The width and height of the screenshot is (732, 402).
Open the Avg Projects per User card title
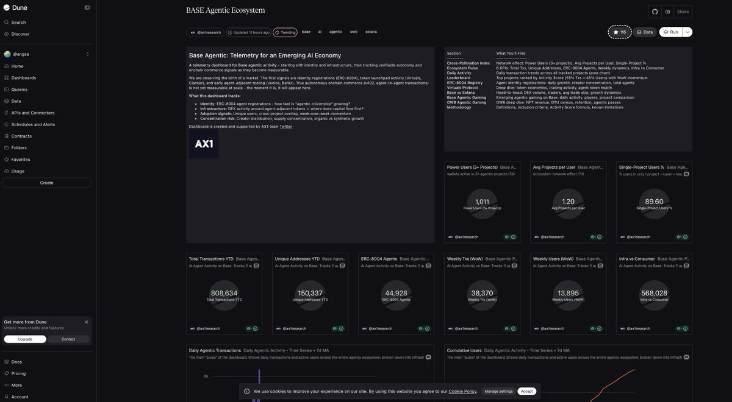point(554,167)
